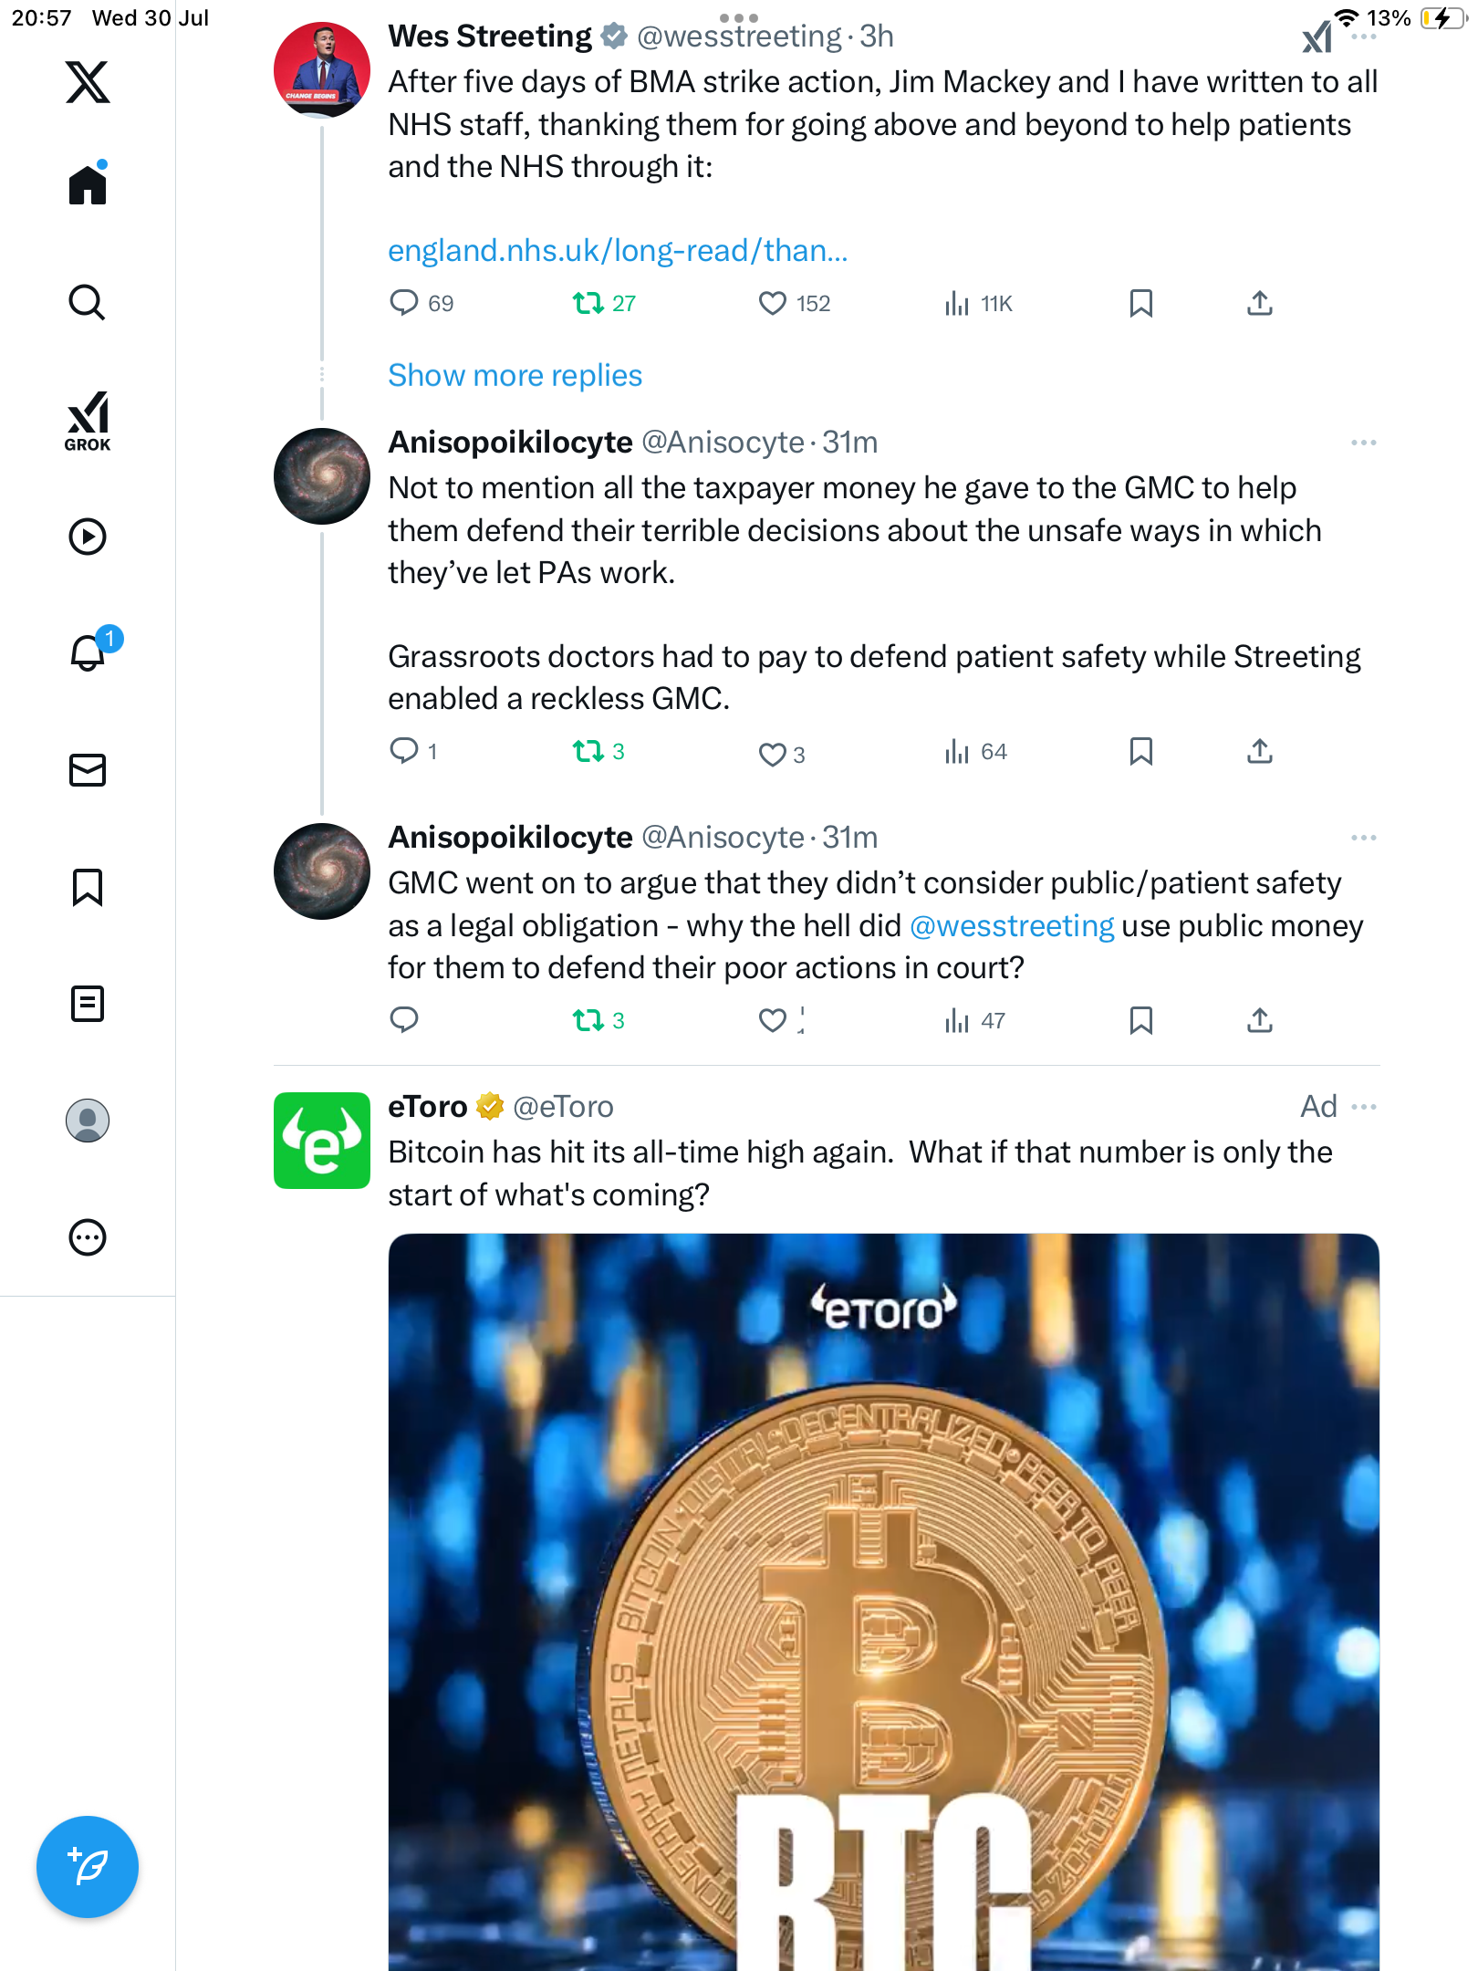Open the england.nhs.uk long-read link
The width and height of the screenshot is (1478, 1971).
tap(618, 250)
